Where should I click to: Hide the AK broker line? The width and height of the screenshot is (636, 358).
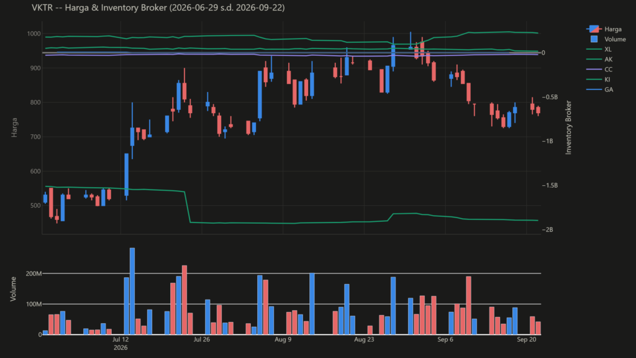click(x=599, y=60)
